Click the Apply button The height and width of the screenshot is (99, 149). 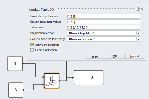pyautogui.click(x=95, y=56)
